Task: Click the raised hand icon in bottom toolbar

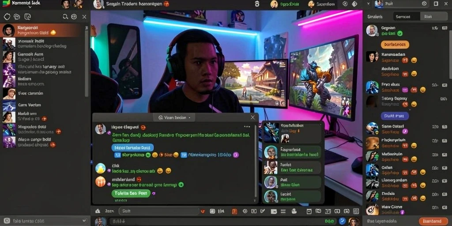Action: [x=294, y=211]
